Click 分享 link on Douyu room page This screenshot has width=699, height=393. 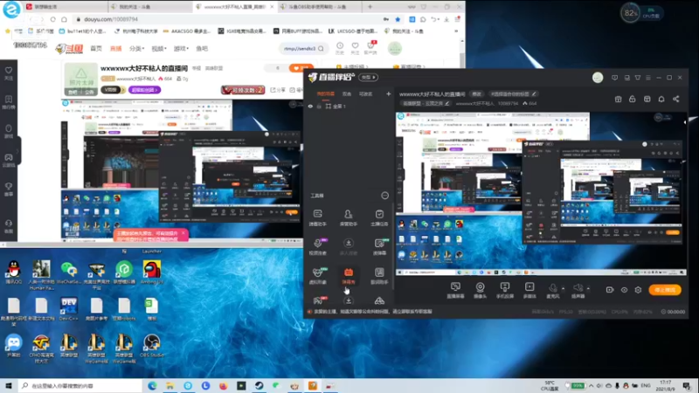coord(278,90)
